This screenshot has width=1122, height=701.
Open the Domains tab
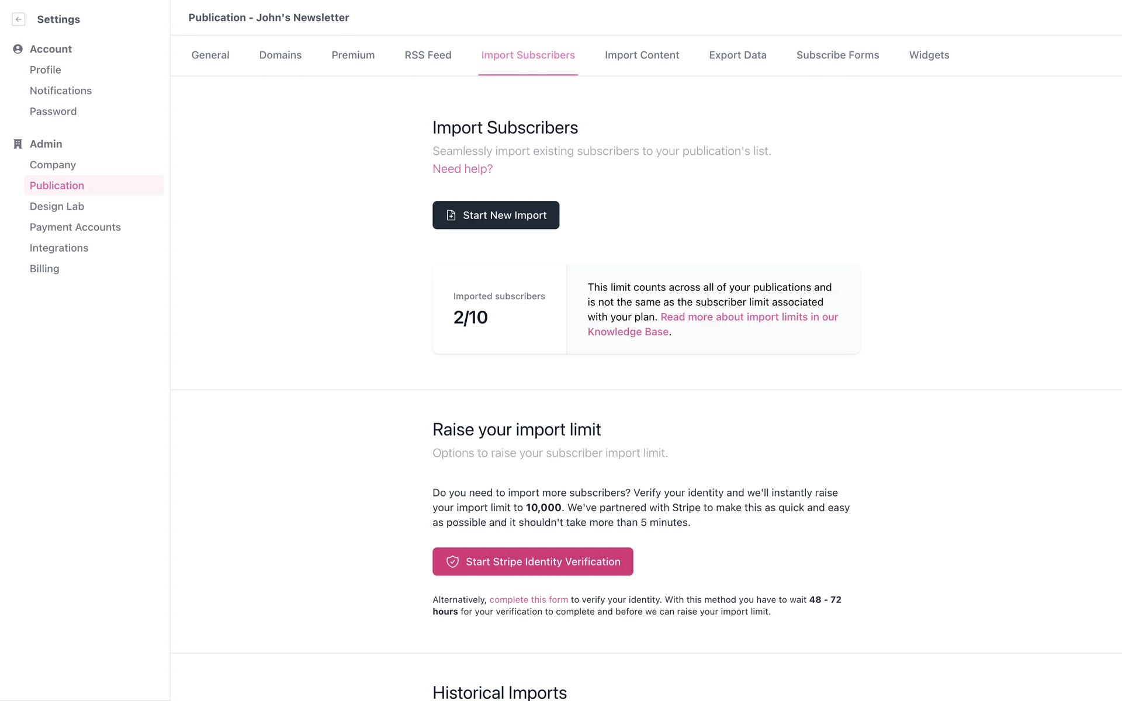coord(280,55)
